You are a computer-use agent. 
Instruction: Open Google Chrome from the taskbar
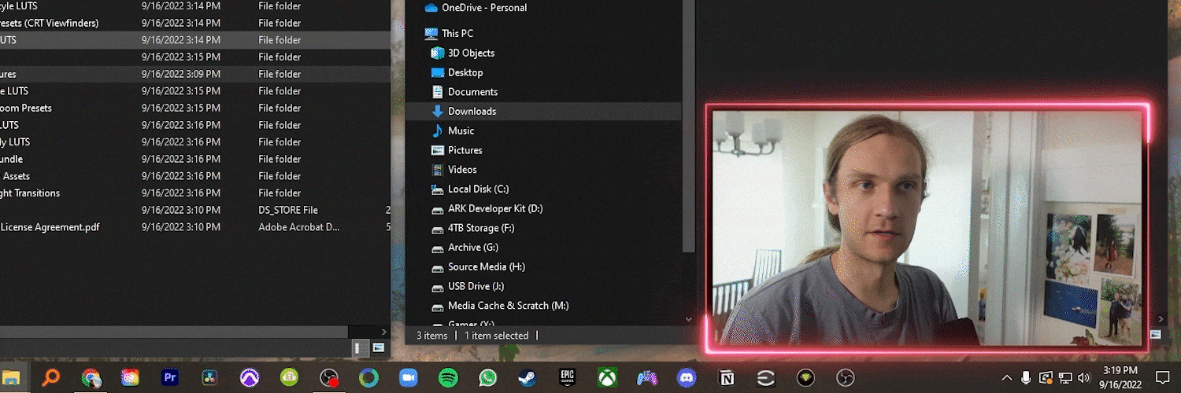coord(91,378)
